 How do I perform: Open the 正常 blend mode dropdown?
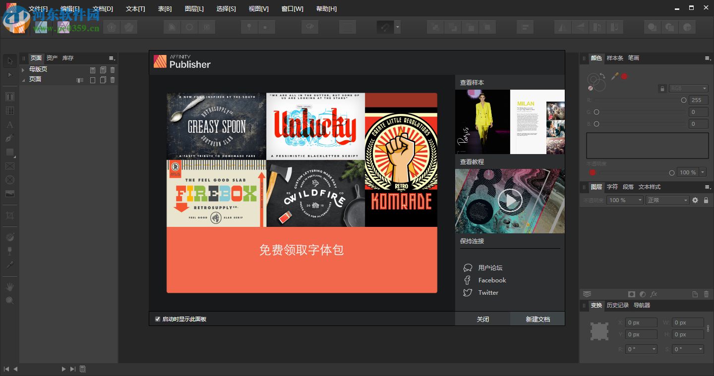[667, 200]
